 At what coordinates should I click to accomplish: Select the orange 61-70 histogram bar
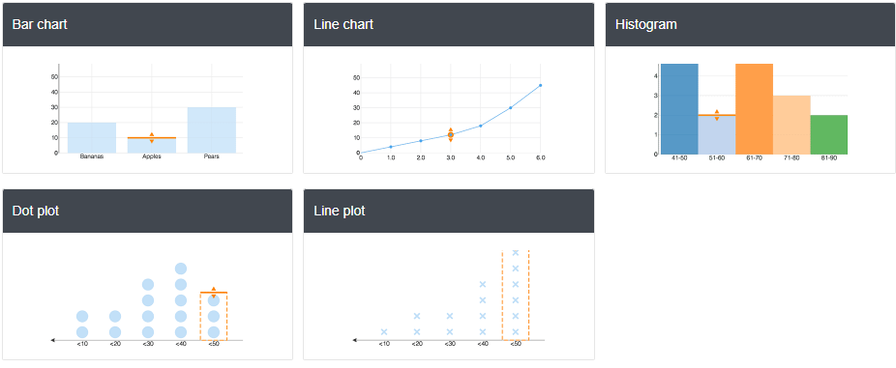point(755,108)
